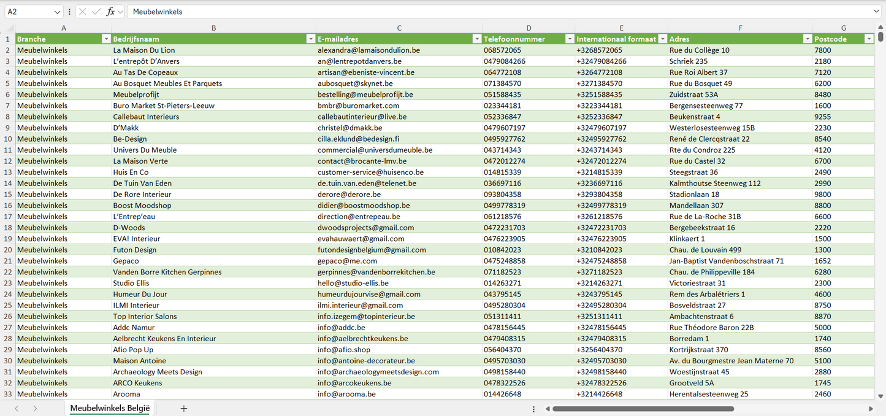Expand the Postcode filter dropdown
886x416 pixels.
tap(868, 39)
